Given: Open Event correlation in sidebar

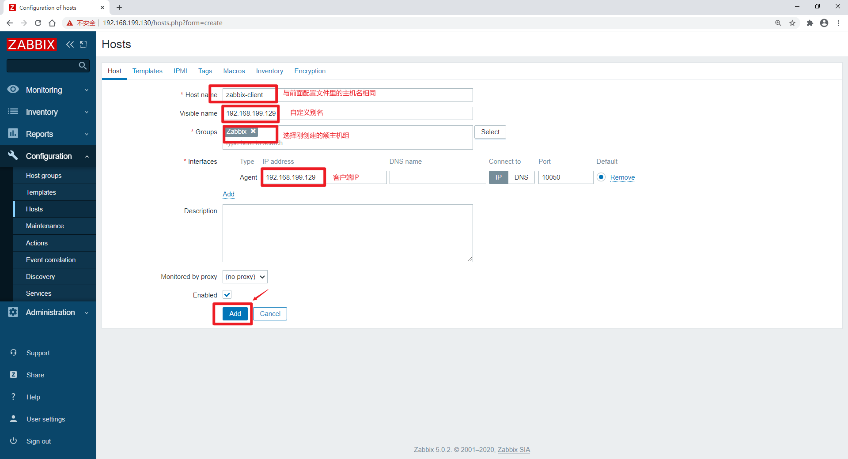Looking at the screenshot, I should (55, 260).
